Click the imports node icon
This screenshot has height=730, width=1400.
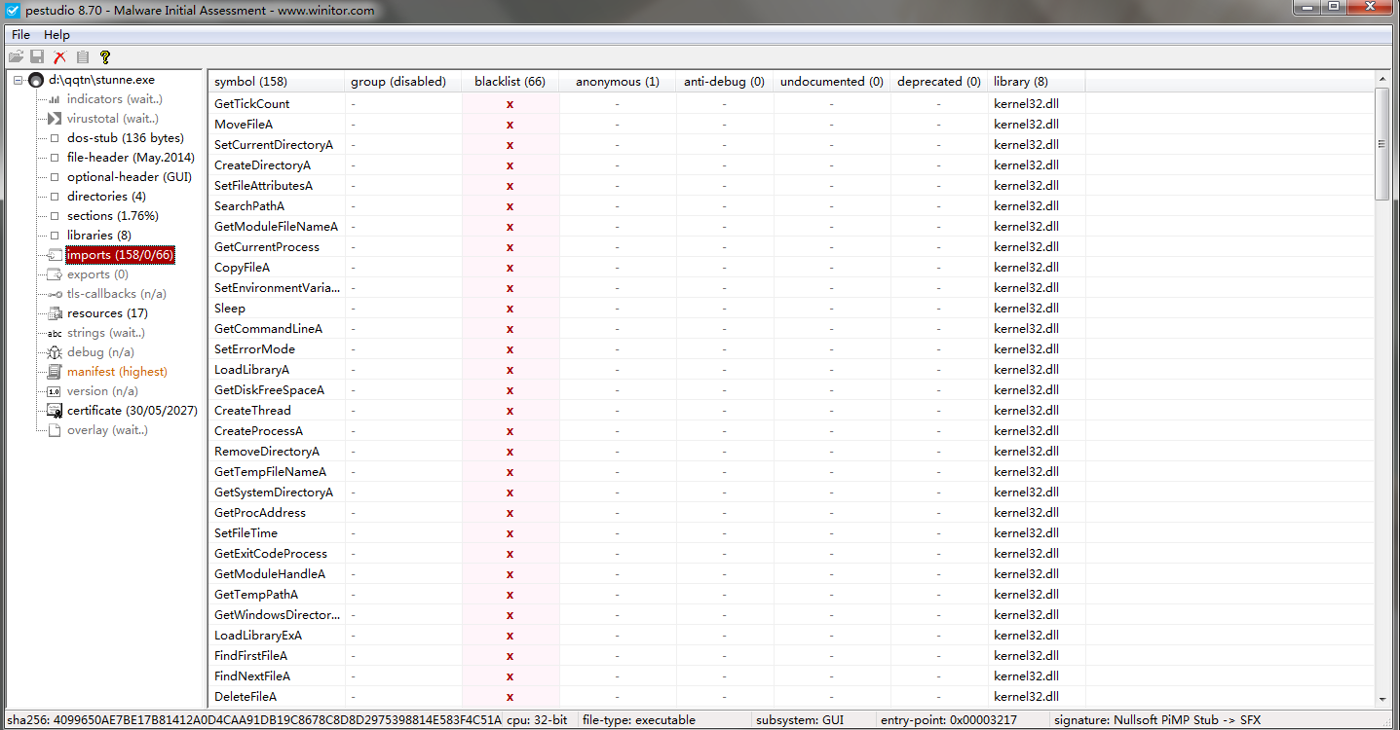coord(55,255)
